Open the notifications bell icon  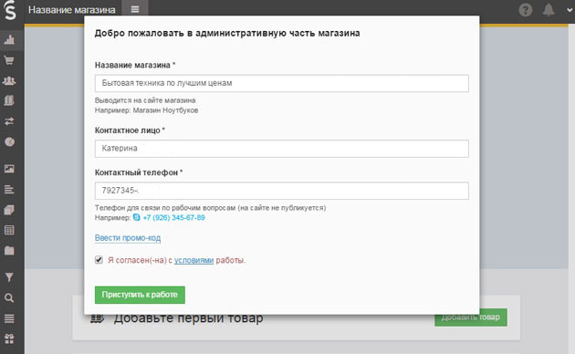click(x=549, y=10)
